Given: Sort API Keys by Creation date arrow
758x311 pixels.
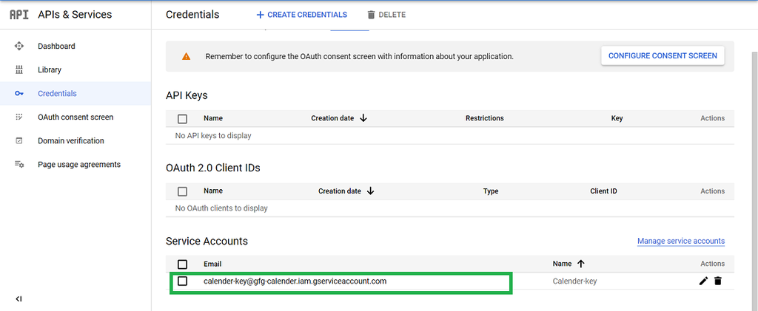Looking at the screenshot, I should tap(363, 118).
